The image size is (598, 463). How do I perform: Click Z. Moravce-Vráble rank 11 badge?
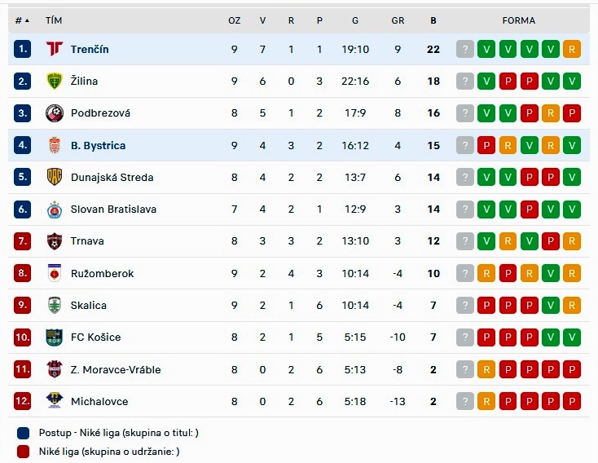[x=22, y=369]
